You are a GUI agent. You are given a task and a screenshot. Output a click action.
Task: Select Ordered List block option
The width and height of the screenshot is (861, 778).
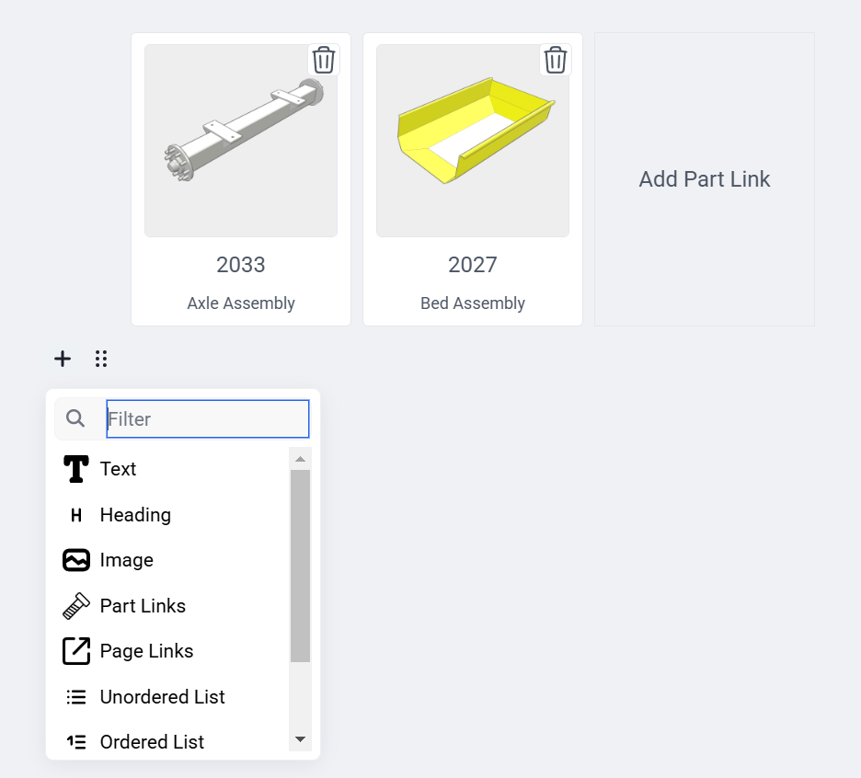tap(152, 742)
